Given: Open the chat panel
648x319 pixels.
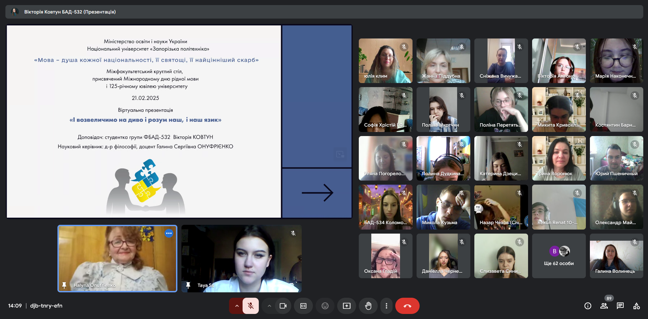Looking at the screenshot, I should [620, 306].
